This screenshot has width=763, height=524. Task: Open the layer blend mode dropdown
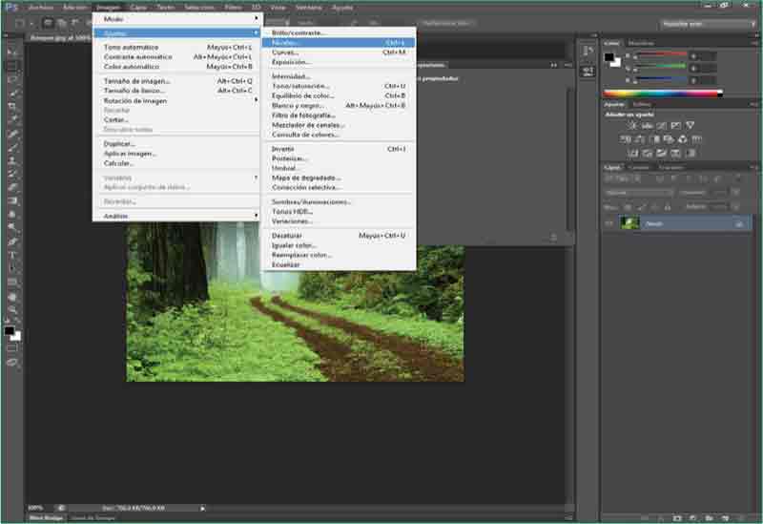pos(638,192)
